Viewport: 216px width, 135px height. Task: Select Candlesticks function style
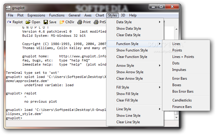pyautogui.click(x=186, y=100)
